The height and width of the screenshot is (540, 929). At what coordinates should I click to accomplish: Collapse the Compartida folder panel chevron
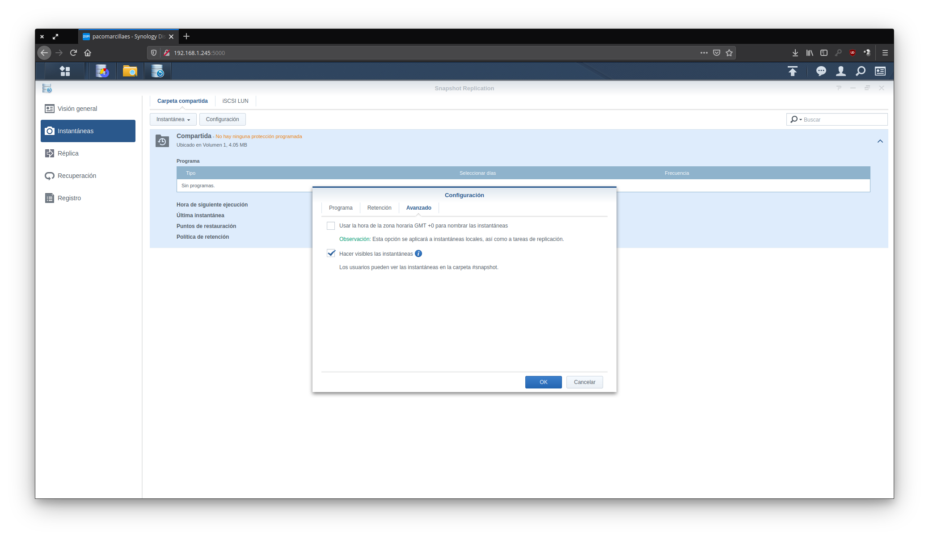tap(880, 141)
